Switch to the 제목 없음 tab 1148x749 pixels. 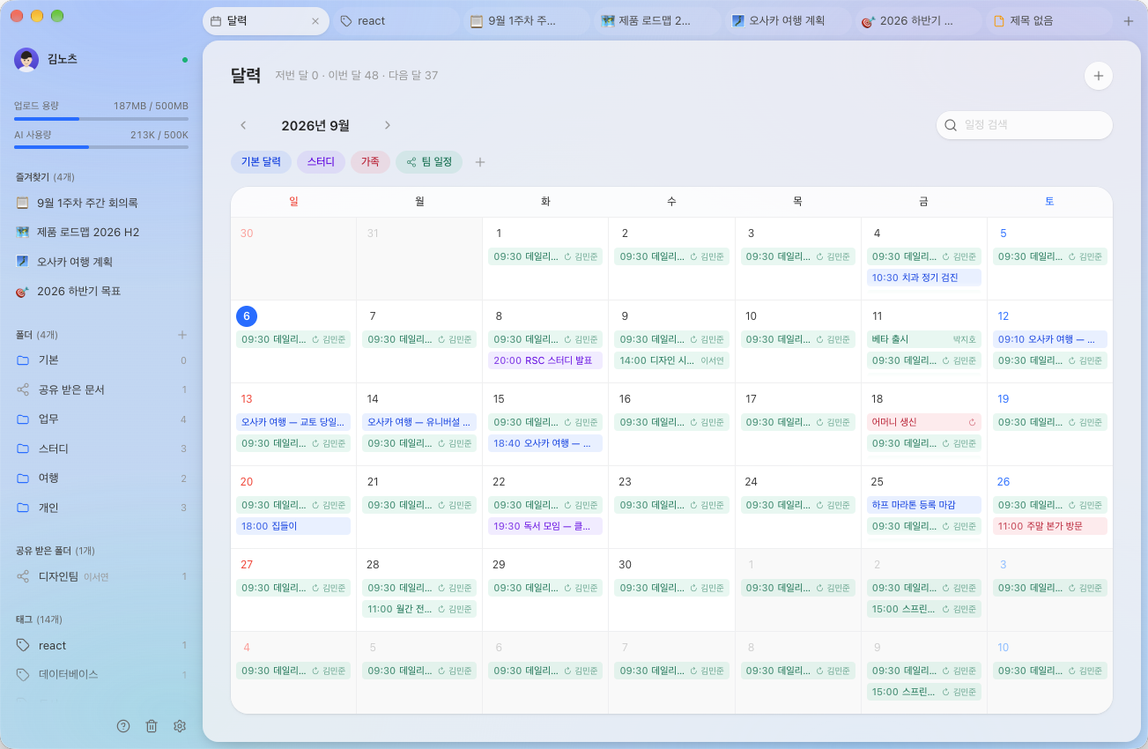[x=1049, y=21]
